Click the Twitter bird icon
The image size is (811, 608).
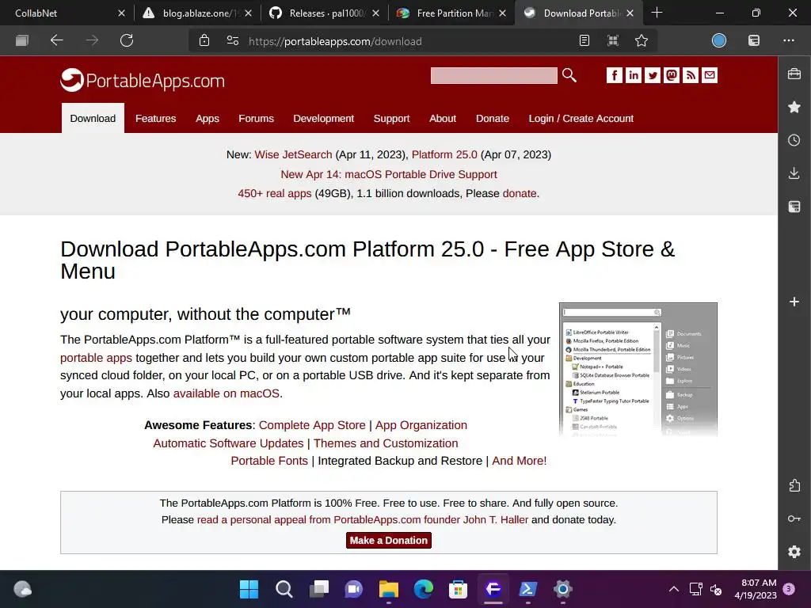653,75
